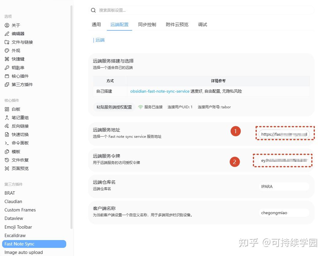Click the 详情参考 table header
The image size is (326, 256).
pos(218,81)
